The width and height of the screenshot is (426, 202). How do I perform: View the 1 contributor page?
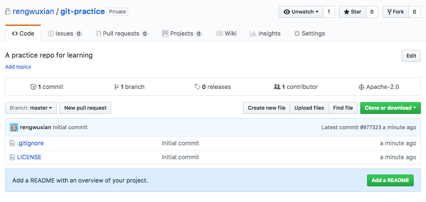[x=296, y=87]
